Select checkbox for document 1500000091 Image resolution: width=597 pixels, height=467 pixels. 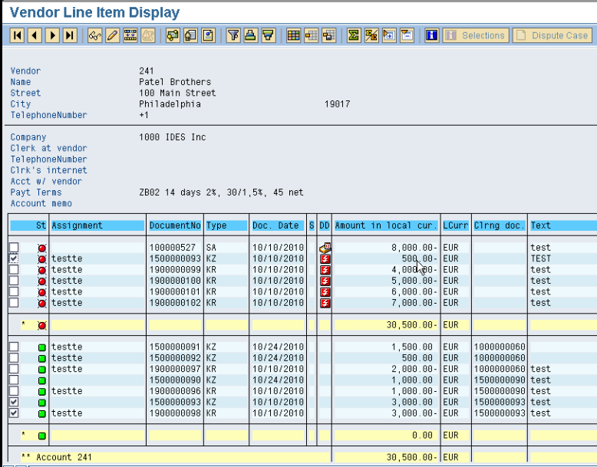coord(14,347)
